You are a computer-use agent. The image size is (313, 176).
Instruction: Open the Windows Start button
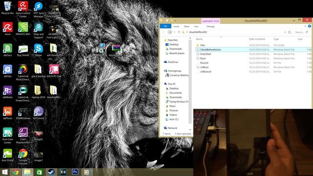point(4,172)
